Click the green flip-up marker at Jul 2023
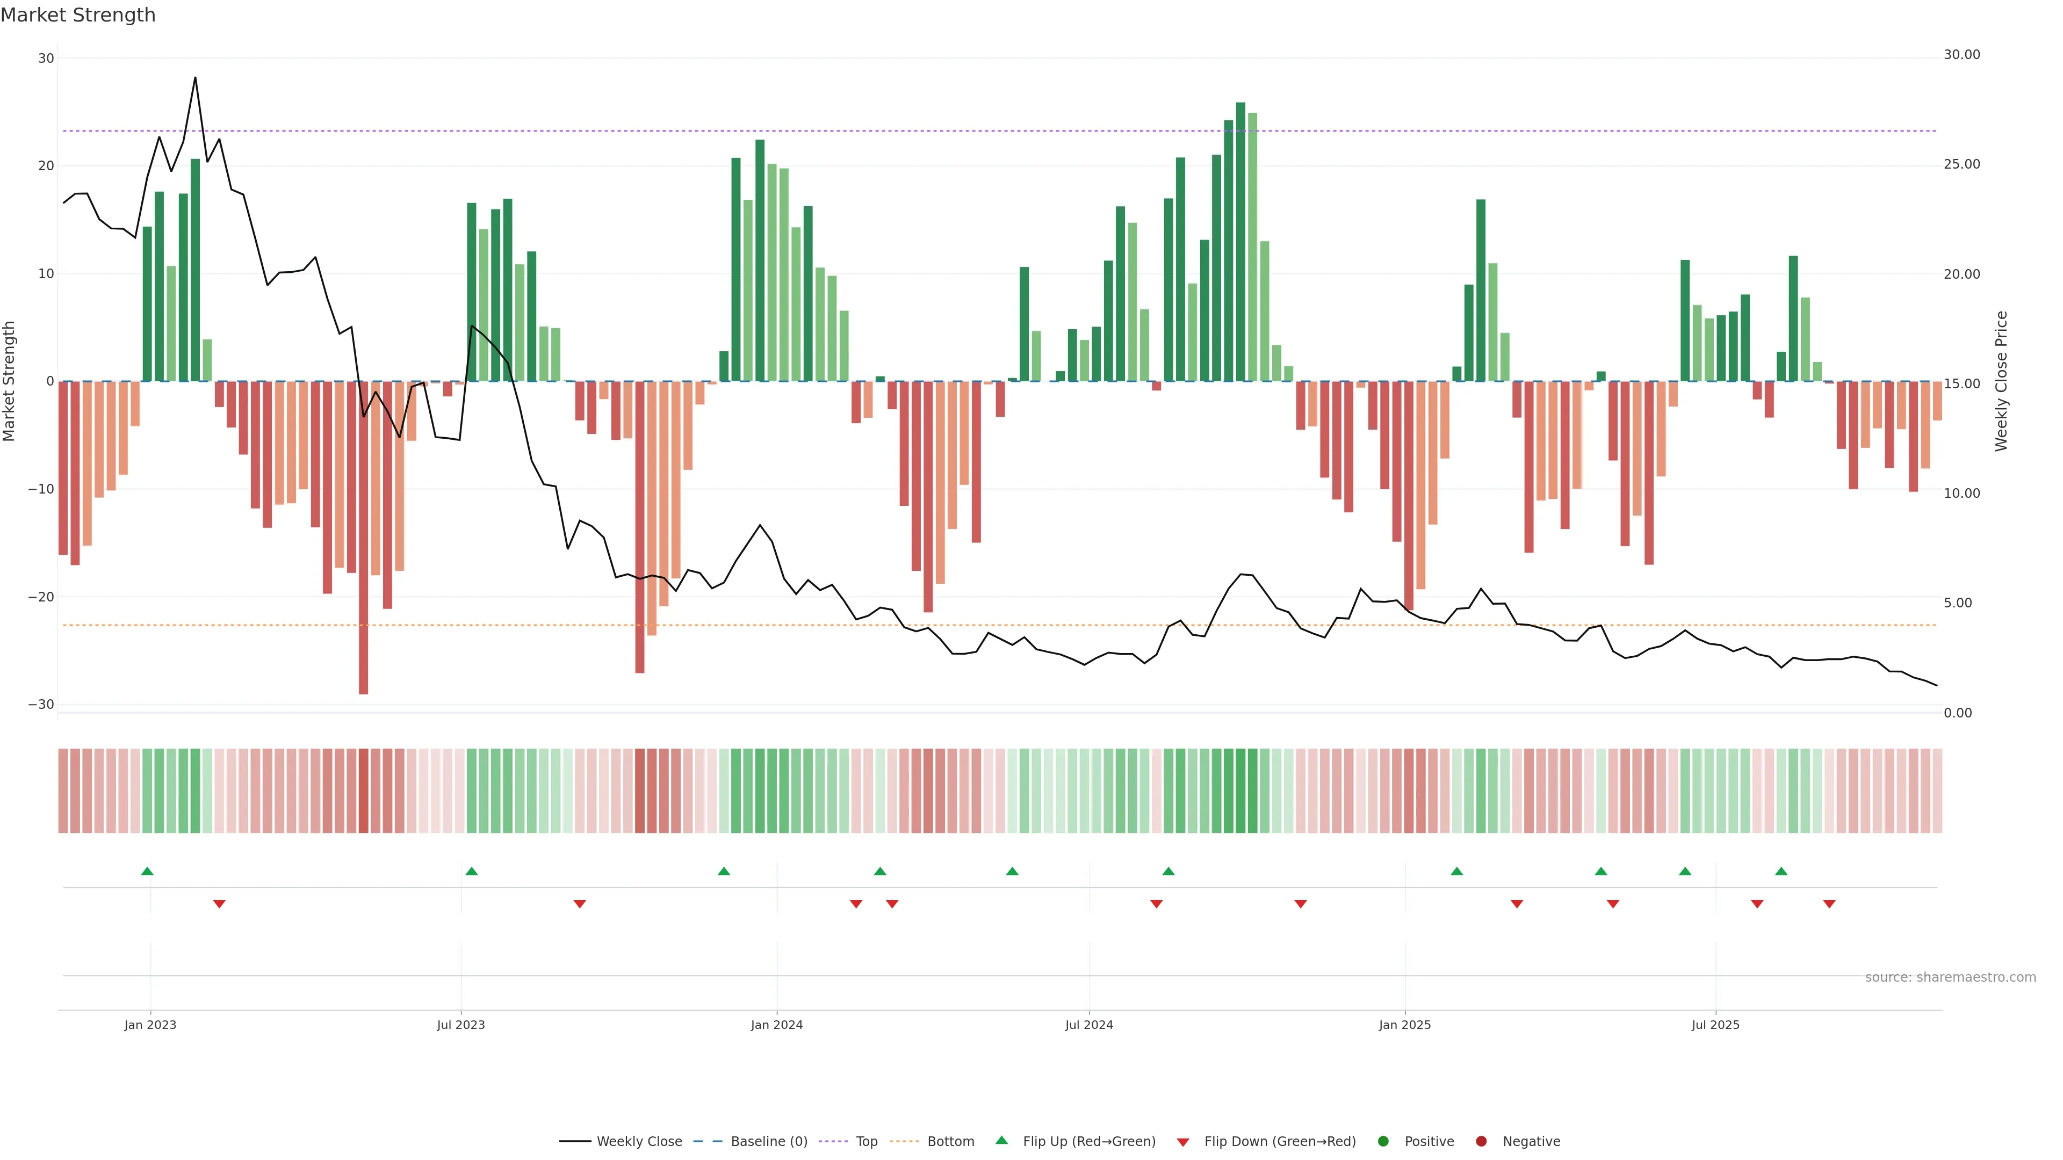Image resolution: width=2063 pixels, height=1160 pixels. (x=471, y=871)
